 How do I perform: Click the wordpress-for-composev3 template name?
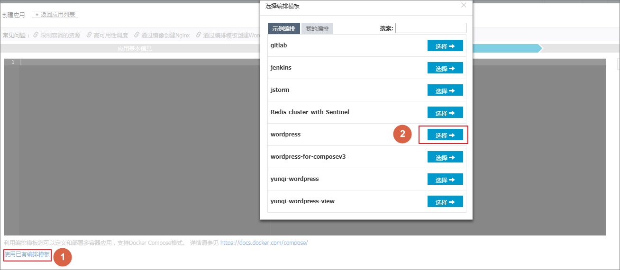click(308, 157)
